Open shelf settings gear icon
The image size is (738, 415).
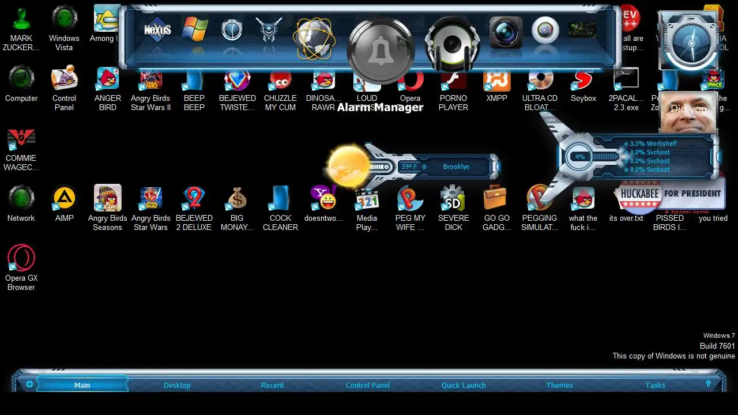point(29,384)
